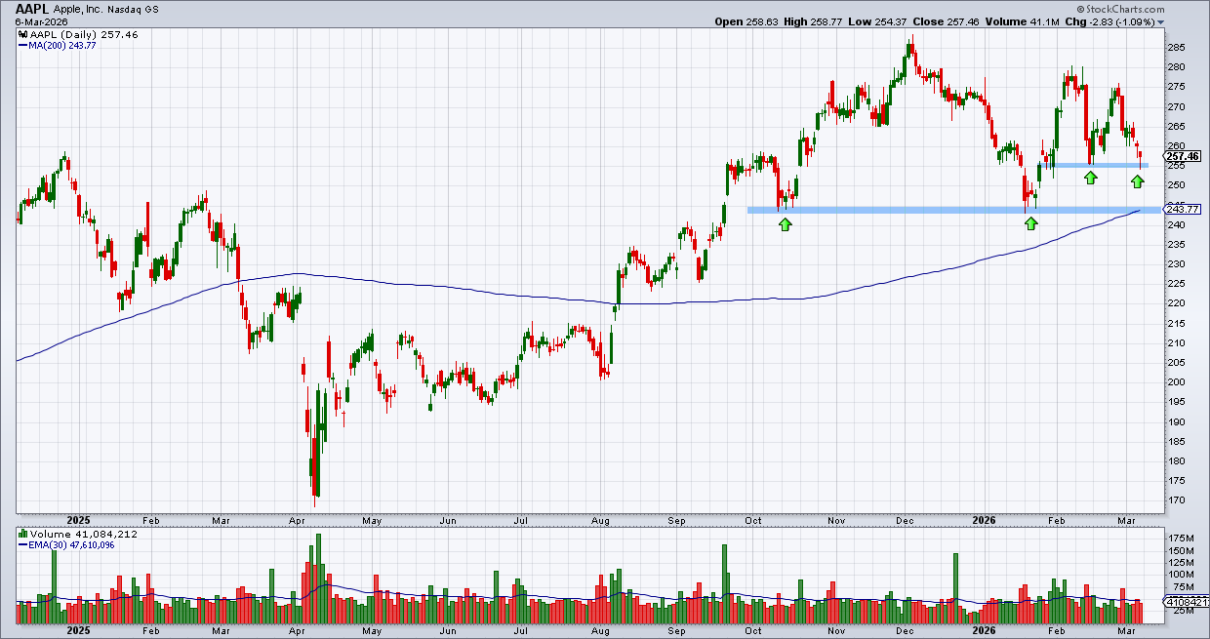The width and height of the screenshot is (1210, 639).
Task: Click the bold AAPL ticker title
Action: click(x=34, y=8)
